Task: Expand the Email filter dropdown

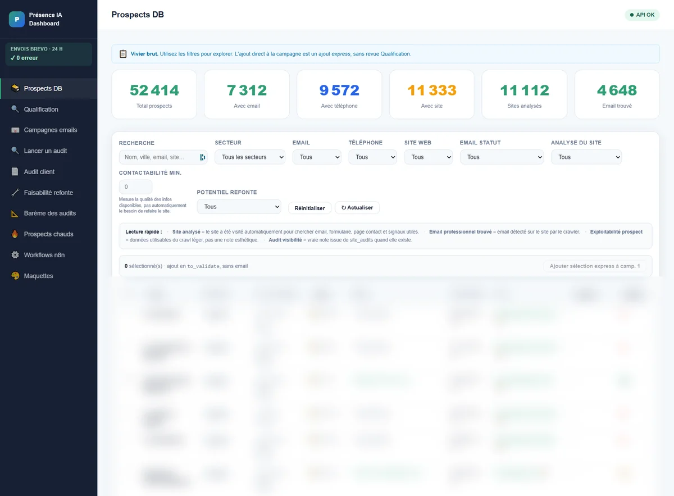Action: (x=317, y=157)
